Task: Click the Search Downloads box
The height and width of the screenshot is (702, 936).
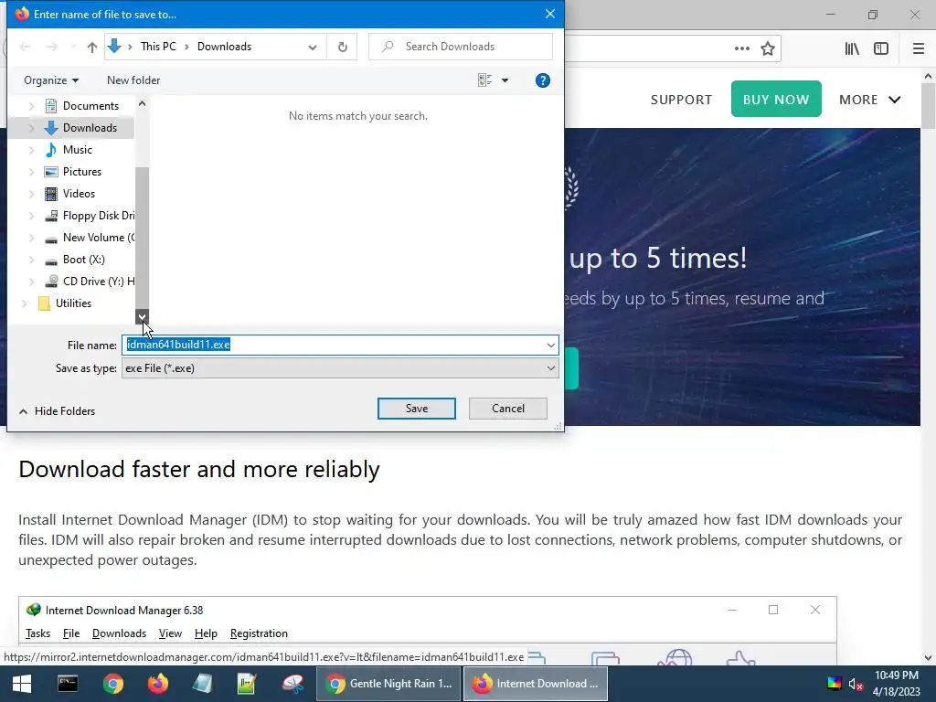Action: (461, 47)
